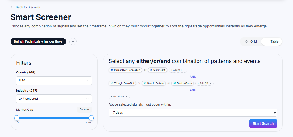Viewport: 293px width, 137px height.
Task: Click the Triangle BreakOut candlestick icon
Action: 112,83
